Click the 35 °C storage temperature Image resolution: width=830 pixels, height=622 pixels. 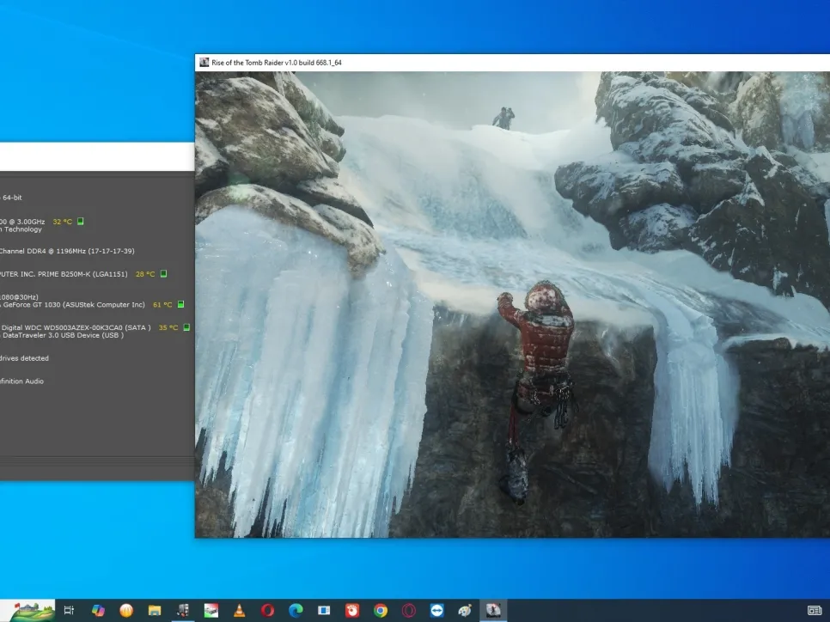[x=168, y=327]
